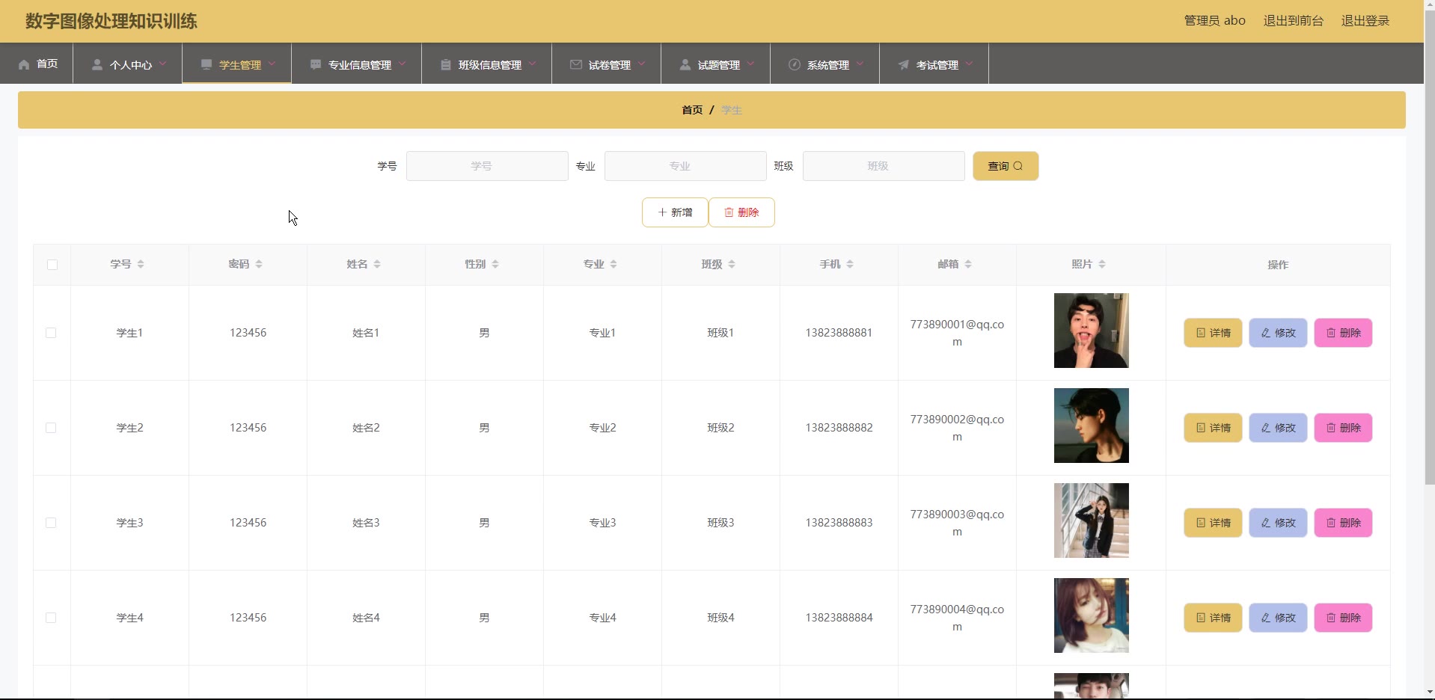Check the row checkbox for 学生4
Image resolution: width=1435 pixels, height=700 pixels.
point(51,618)
